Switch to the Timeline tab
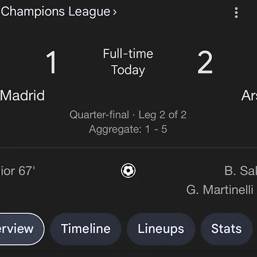Viewport: 257px width, 257px height. tap(85, 229)
